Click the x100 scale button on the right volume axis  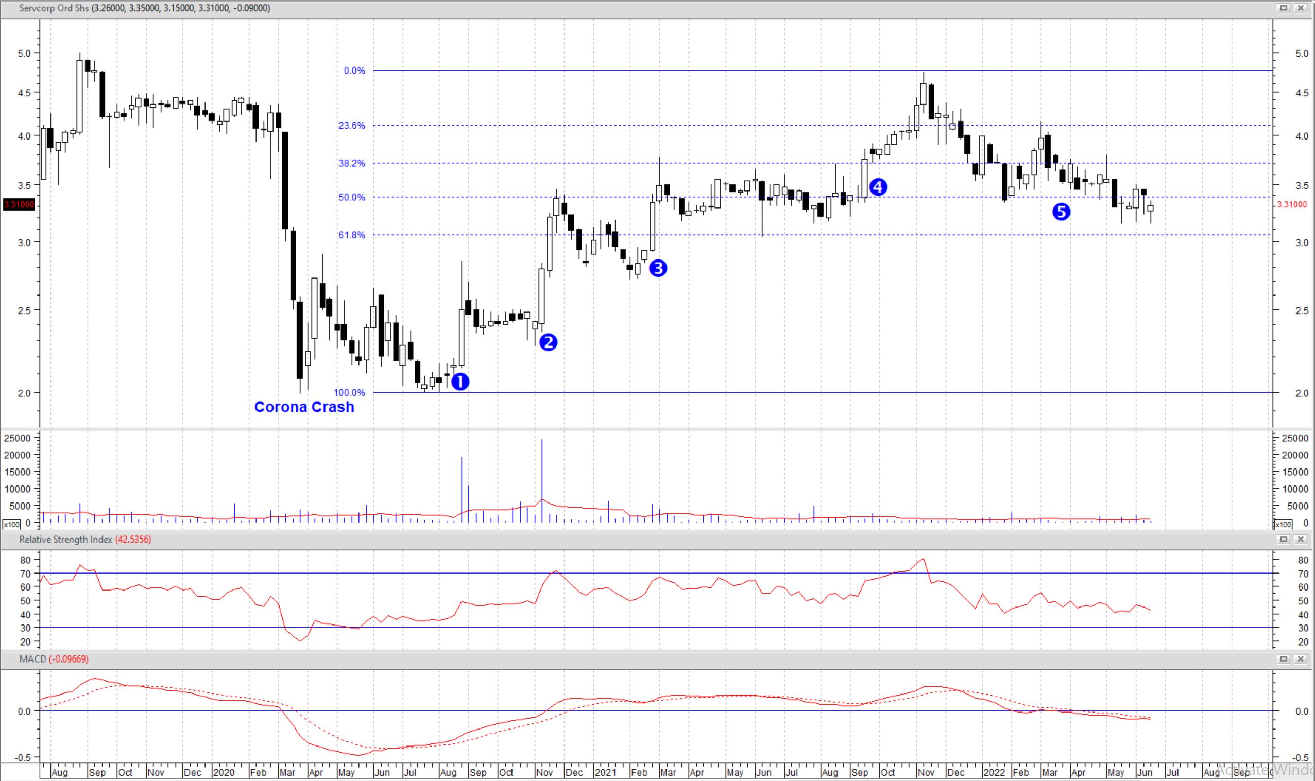1283,524
